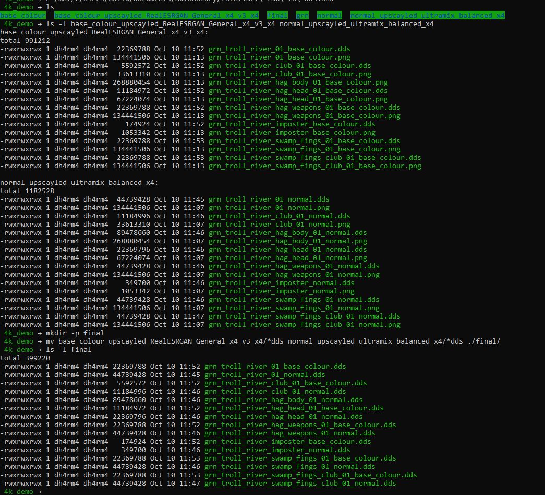
Task: Click the 'ls -l final' command
Action: (68, 350)
